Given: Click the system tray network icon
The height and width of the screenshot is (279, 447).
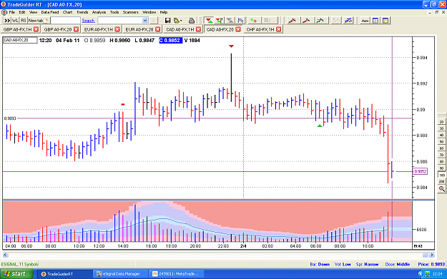Looking at the screenshot, I should (427, 274).
